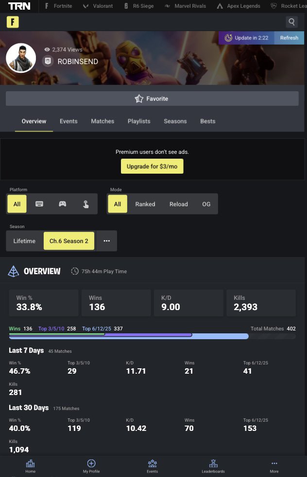Switch to the Overview tab
Viewport: 307px width, 477px height.
pos(34,121)
